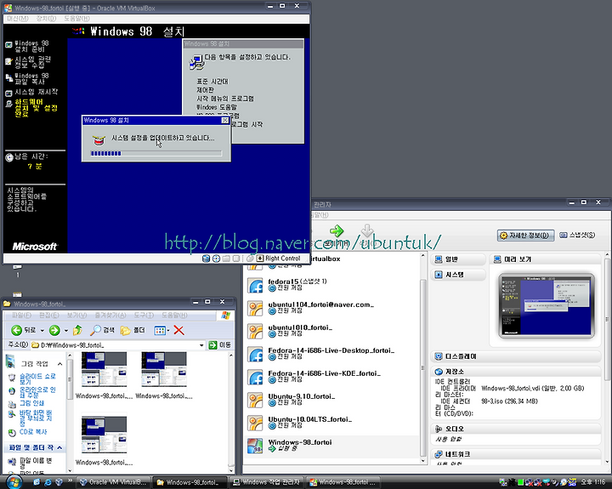Click the 파일 이름 변경 link
This screenshot has height=489, width=612.
point(36,463)
